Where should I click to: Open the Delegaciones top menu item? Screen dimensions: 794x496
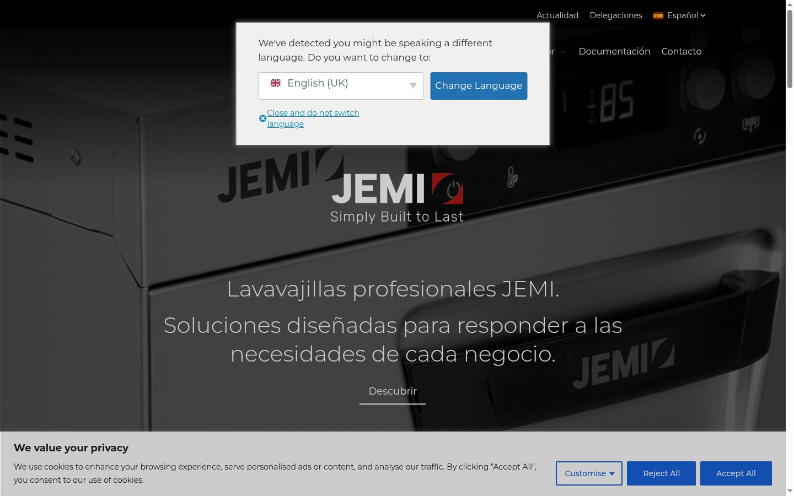click(x=616, y=15)
